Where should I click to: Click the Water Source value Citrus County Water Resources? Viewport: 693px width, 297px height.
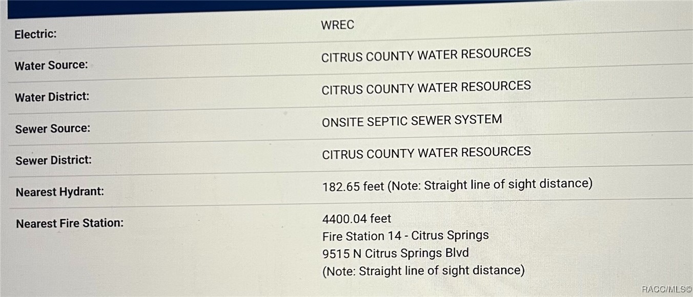click(426, 55)
